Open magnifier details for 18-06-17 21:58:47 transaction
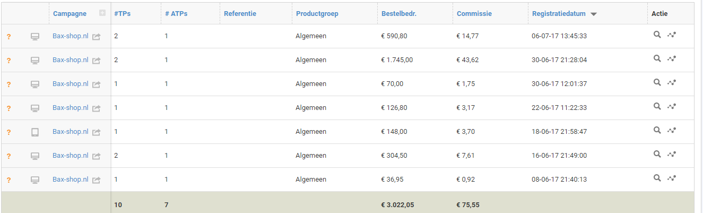703x213 pixels. [657, 130]
